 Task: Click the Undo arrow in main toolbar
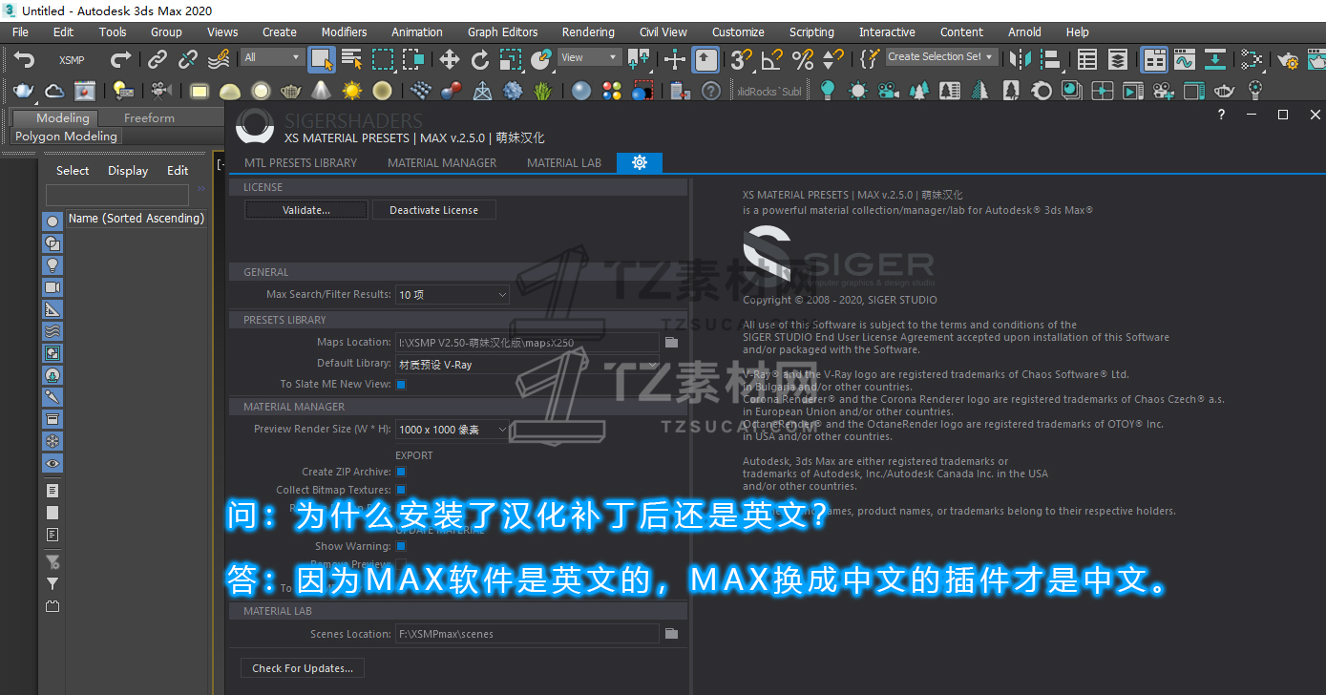[24, 59]
